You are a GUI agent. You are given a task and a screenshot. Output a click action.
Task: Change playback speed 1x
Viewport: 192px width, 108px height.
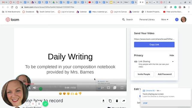click(102, 88)
